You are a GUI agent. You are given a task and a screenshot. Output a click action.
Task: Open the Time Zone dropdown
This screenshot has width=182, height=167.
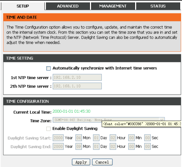coord(109,120)
